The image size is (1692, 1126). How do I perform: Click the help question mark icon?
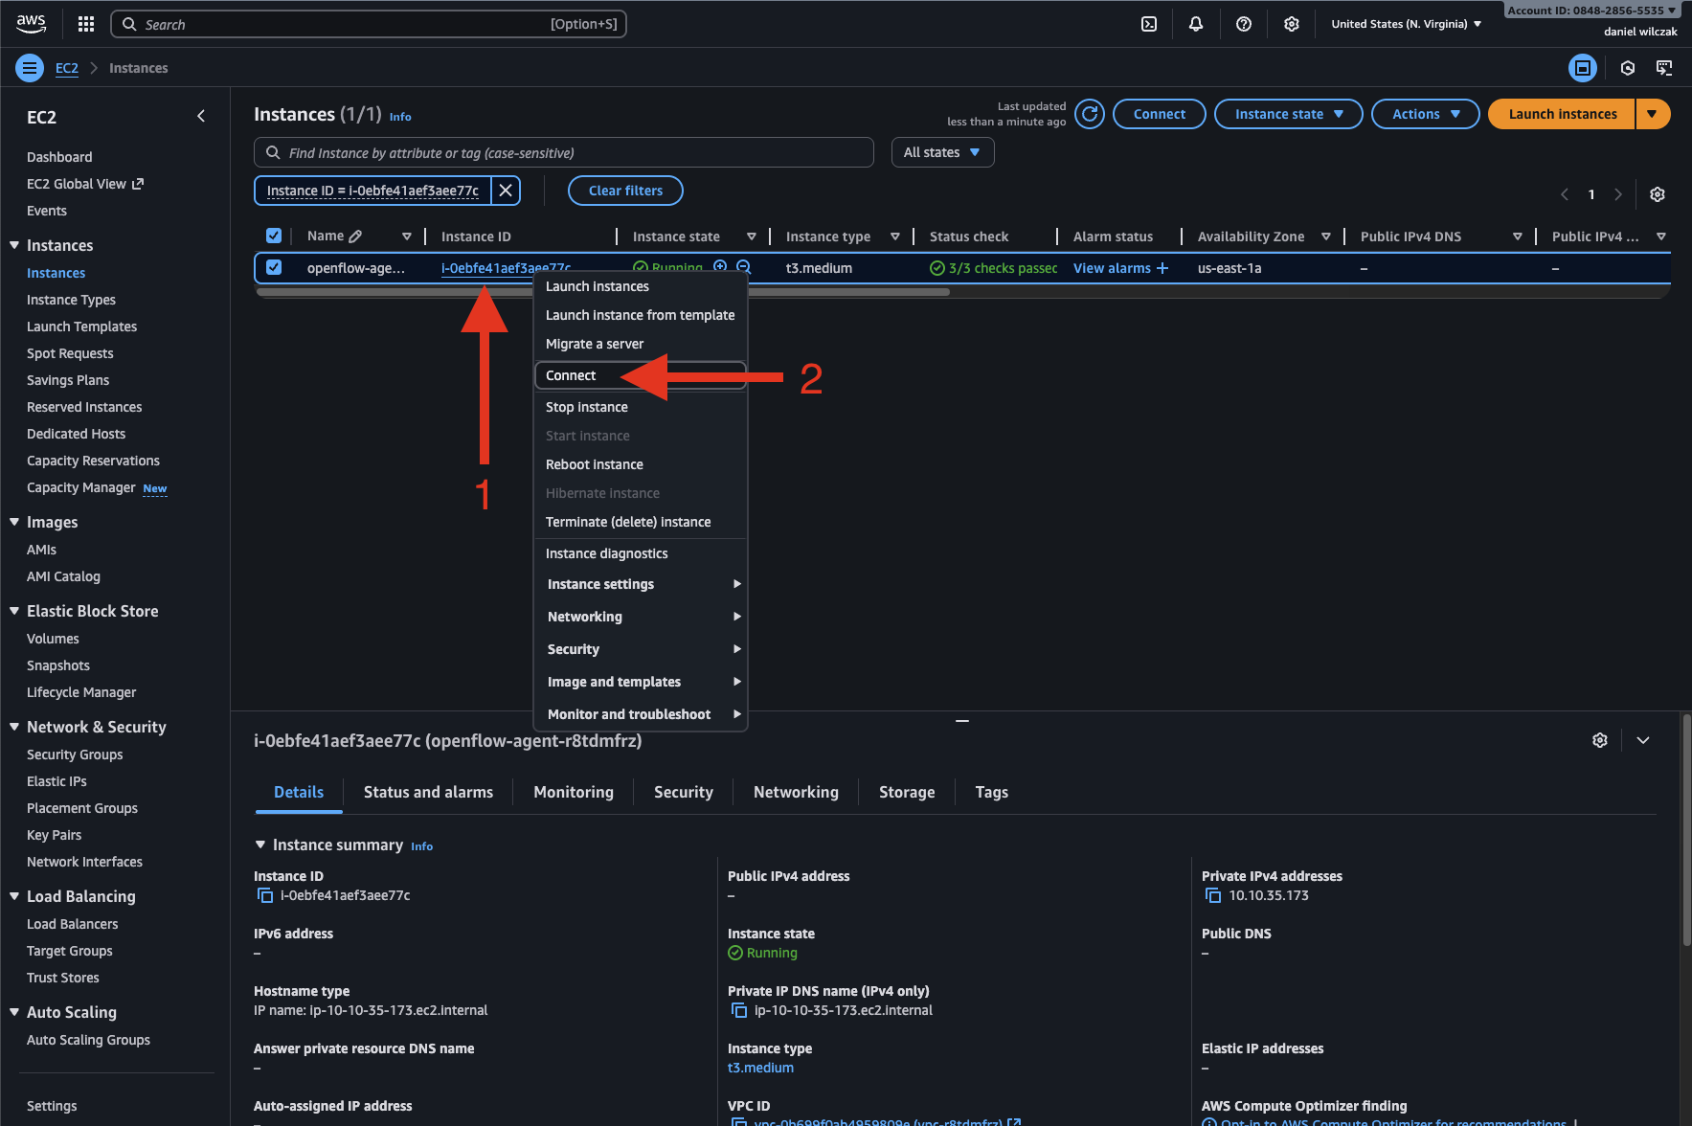[x=1244, y=24]
